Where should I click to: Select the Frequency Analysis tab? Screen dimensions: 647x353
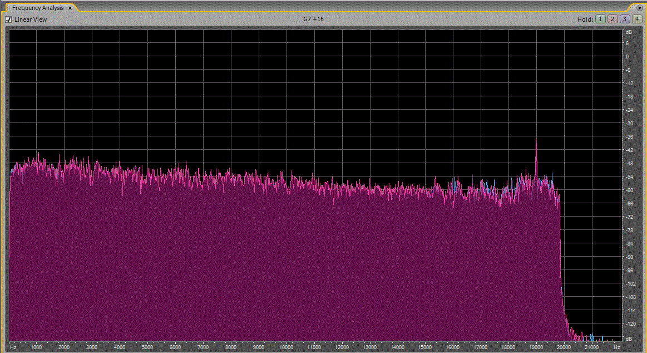(38, 8)
